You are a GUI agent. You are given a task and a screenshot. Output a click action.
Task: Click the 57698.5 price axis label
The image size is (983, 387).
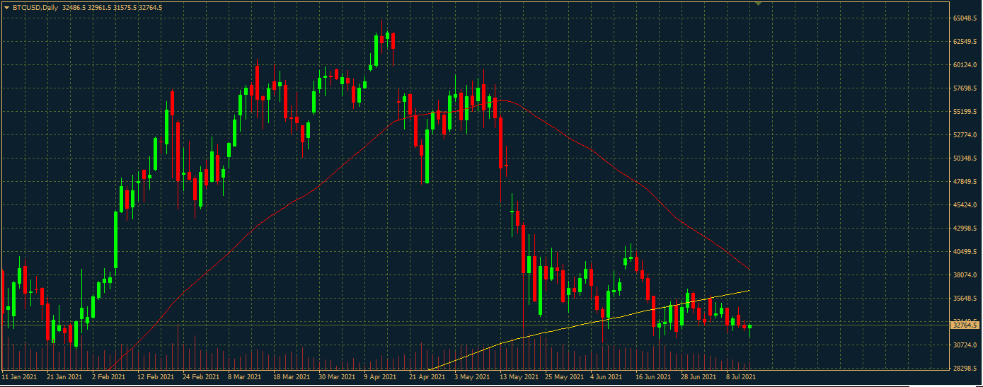pyautogui.click(x=965, y=88)
